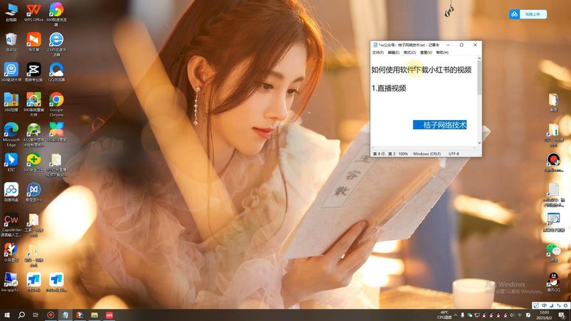
Task: Click the 拖拽上传 upload button
Action: click(528, 14)
